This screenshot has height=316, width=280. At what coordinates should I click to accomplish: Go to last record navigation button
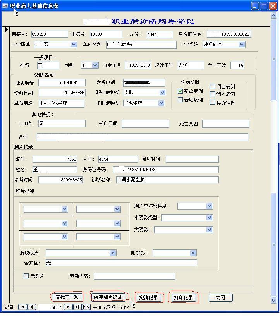(77, 307)
